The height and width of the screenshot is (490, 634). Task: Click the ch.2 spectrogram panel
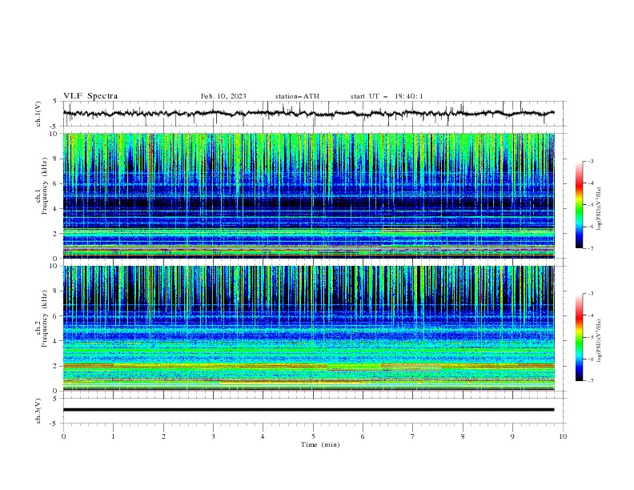[308, 328]
